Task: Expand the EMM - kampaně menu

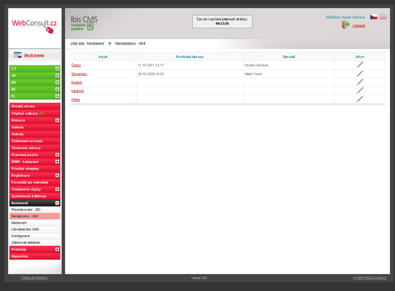Action: [57, 162]
